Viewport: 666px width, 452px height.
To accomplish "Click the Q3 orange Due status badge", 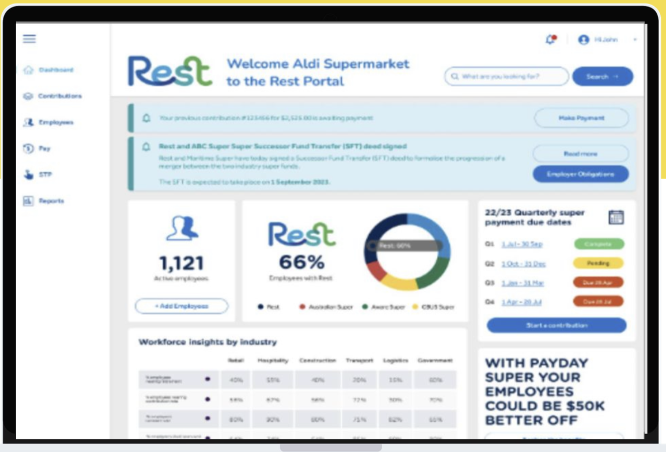I will coord(598,282).
